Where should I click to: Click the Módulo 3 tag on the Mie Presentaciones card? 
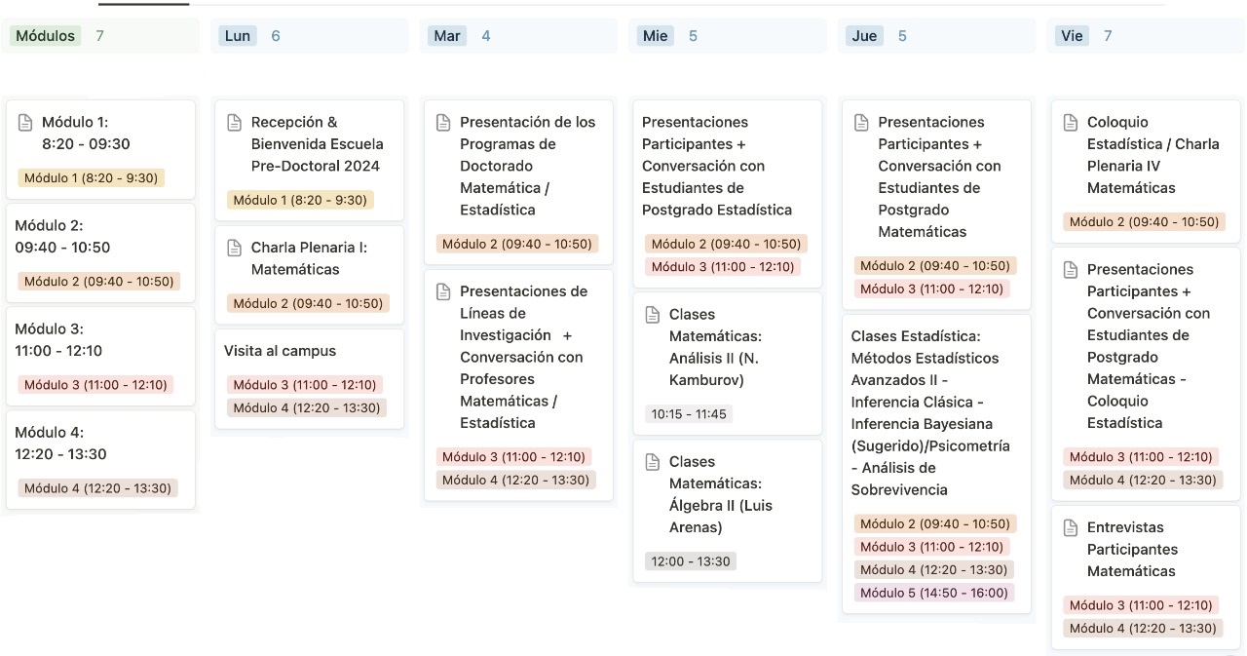click(723, 267)
